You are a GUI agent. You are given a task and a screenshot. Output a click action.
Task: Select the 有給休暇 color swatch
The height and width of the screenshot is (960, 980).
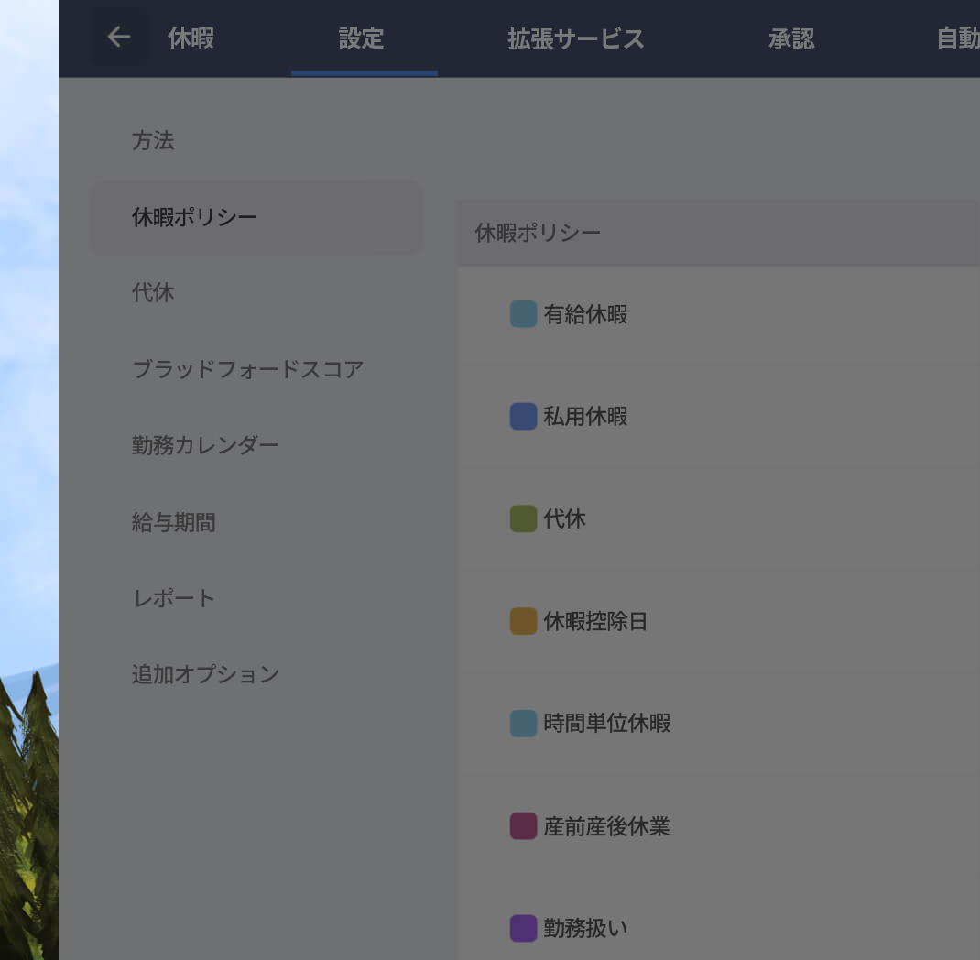point(521,314)
